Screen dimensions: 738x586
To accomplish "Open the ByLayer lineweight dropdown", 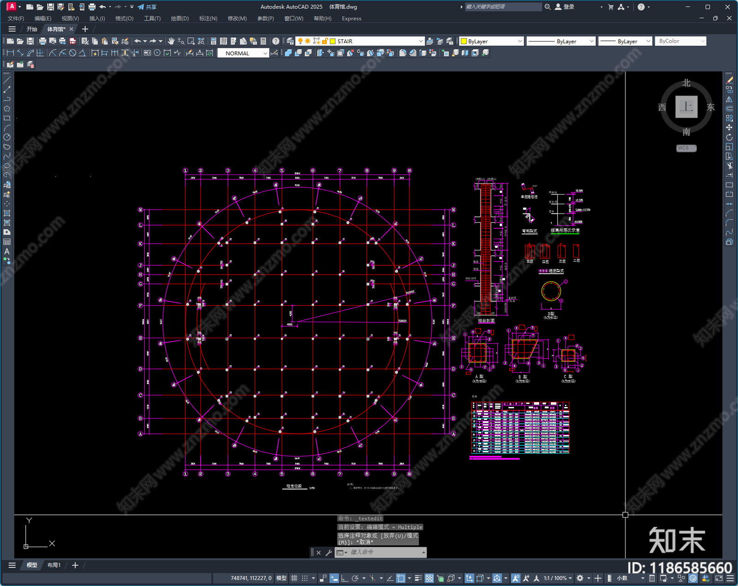I will click(x=648, y=41).
